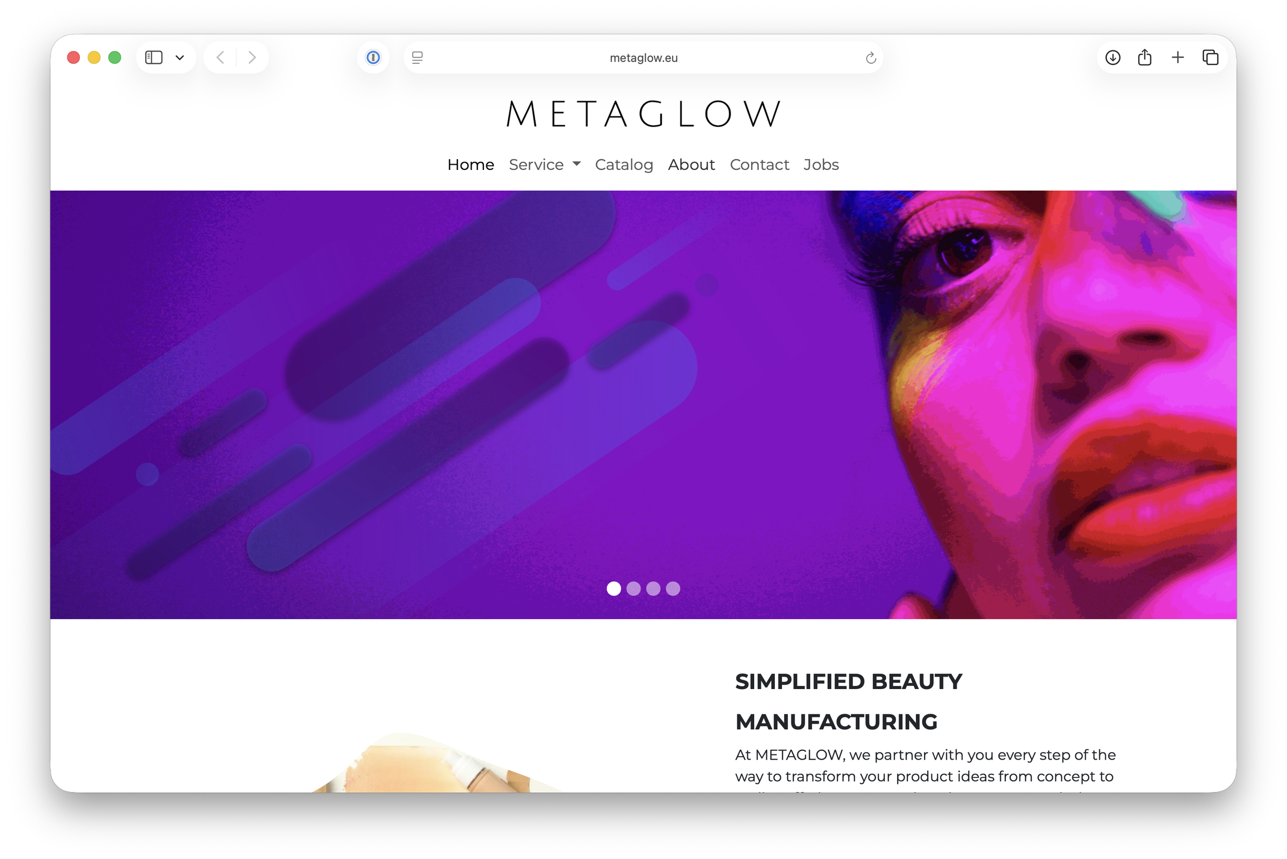Show tab overview icon
Viewport: 1287px width, 859px height.
point(1210,58)
